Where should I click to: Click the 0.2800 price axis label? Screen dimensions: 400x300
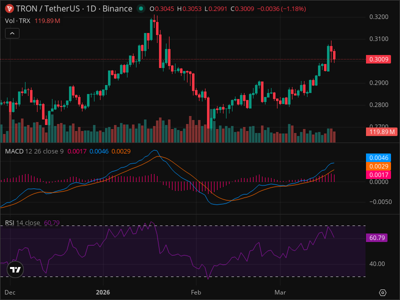379,105
